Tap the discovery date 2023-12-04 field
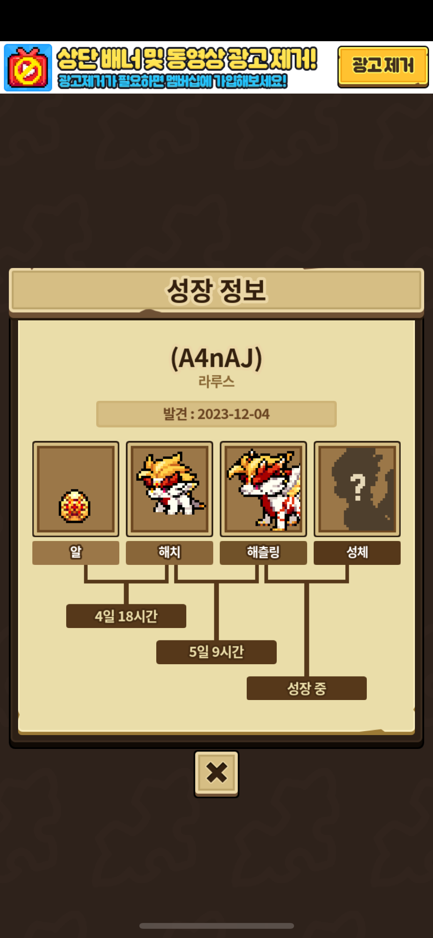433x938 pixels. (x=216, y=414)
